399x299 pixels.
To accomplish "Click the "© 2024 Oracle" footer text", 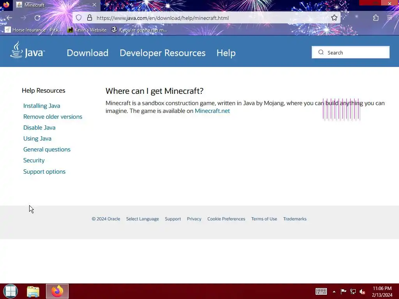I will 106,219.
